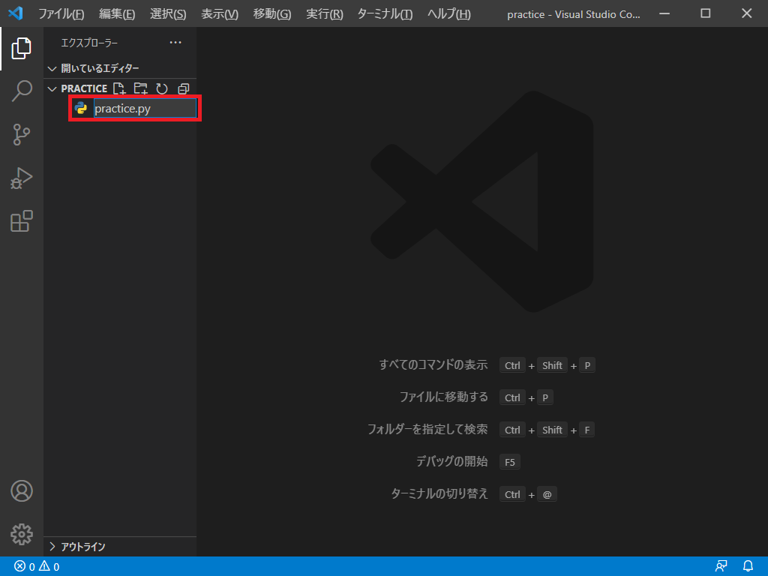Open the Extensions view icon
Screen dimensions: 768x576
22,221
